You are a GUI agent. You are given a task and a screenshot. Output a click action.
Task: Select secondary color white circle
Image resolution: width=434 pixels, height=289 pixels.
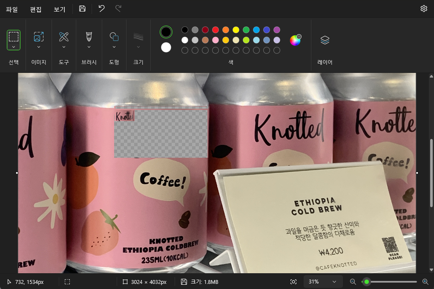pos(166,47)
